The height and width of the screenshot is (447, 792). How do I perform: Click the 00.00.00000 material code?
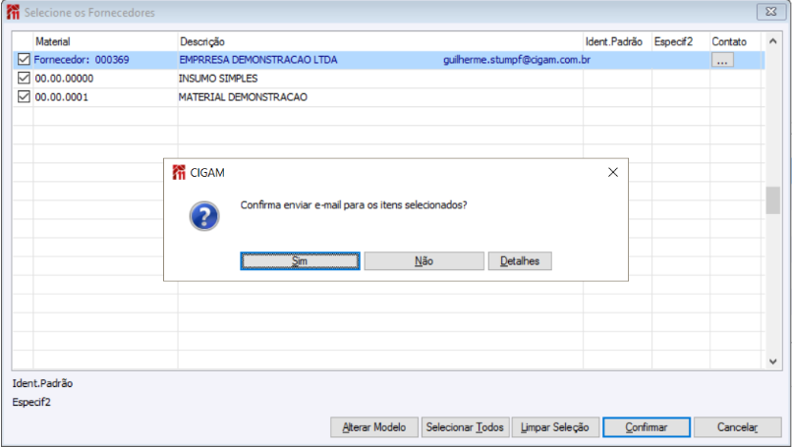tap(64, 79)
